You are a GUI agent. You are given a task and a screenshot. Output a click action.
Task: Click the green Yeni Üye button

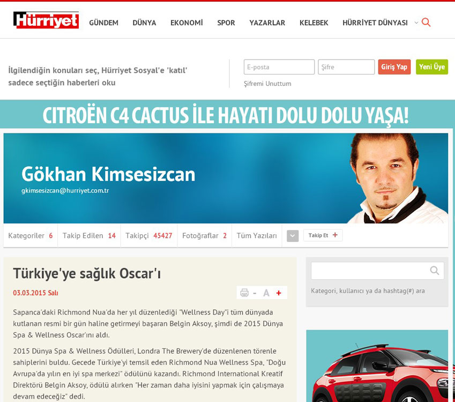[x=432, y=67]
